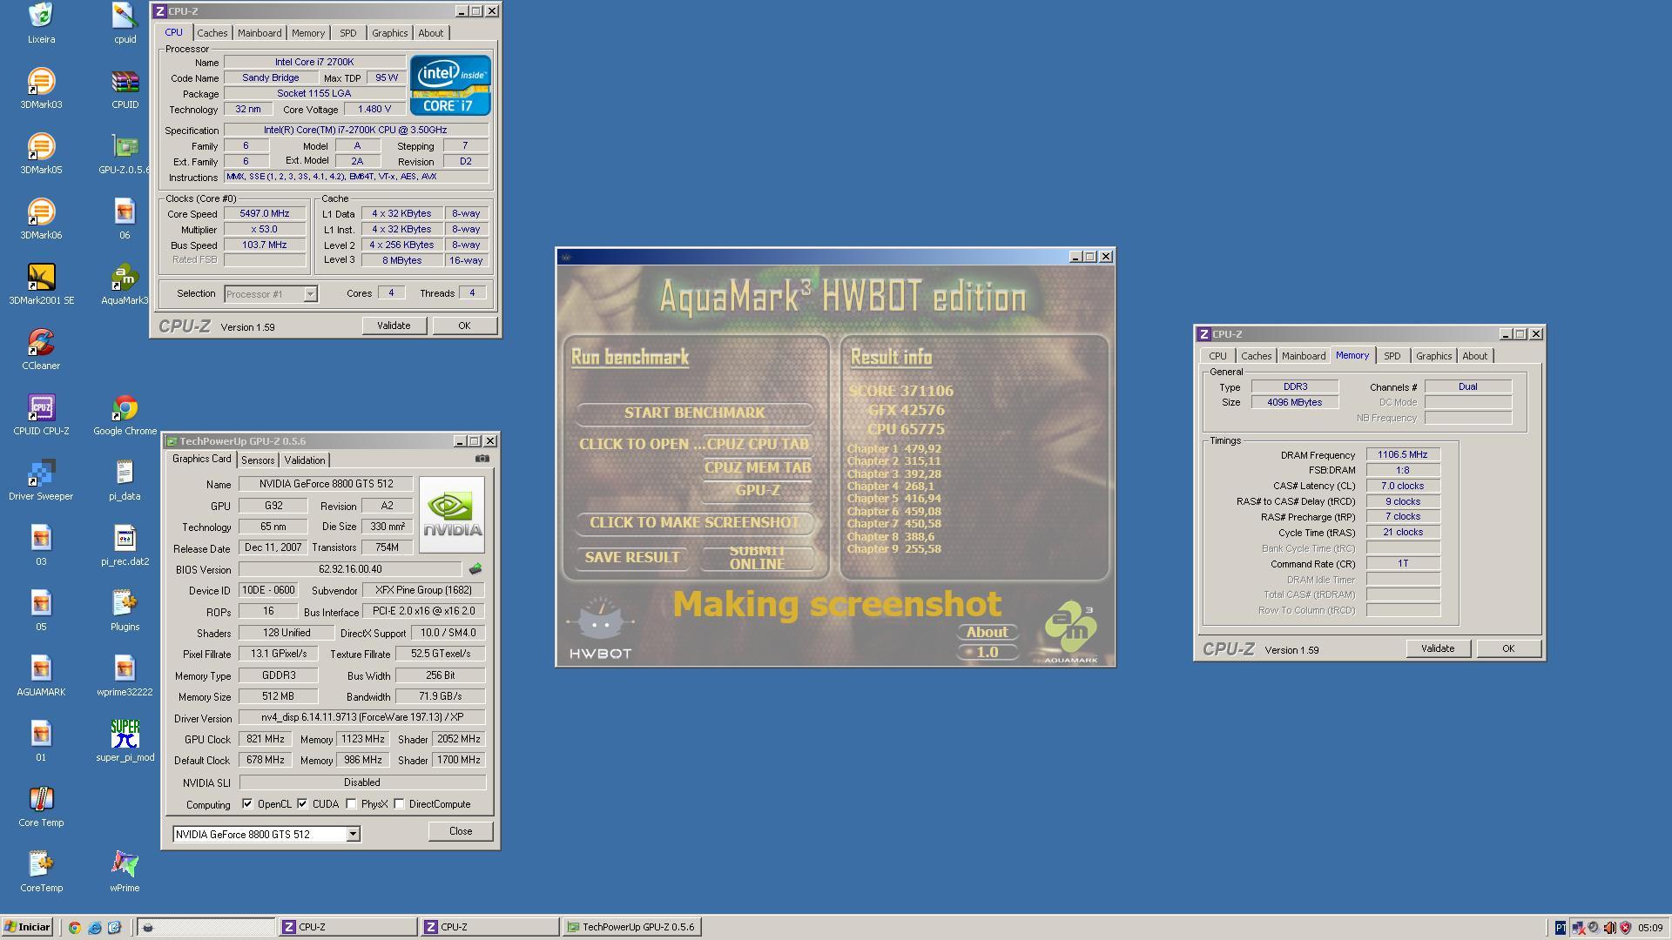Screen dimensions: 1672x940
Task: Open the cpuid desktop icon
Action: point(125,22)
